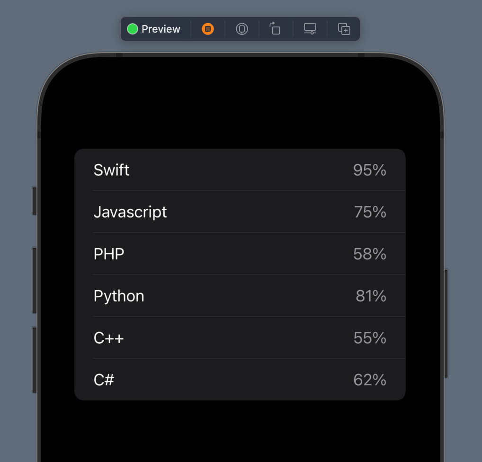Screen dimensions: 482x462
Task: Click the 81% value beside Python
Action: tap(371, 296)
